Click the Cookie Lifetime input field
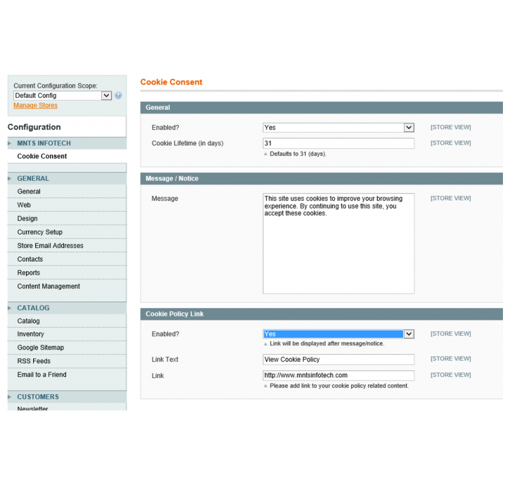Screen dimensions: 510x478 [x=338, y=143]
